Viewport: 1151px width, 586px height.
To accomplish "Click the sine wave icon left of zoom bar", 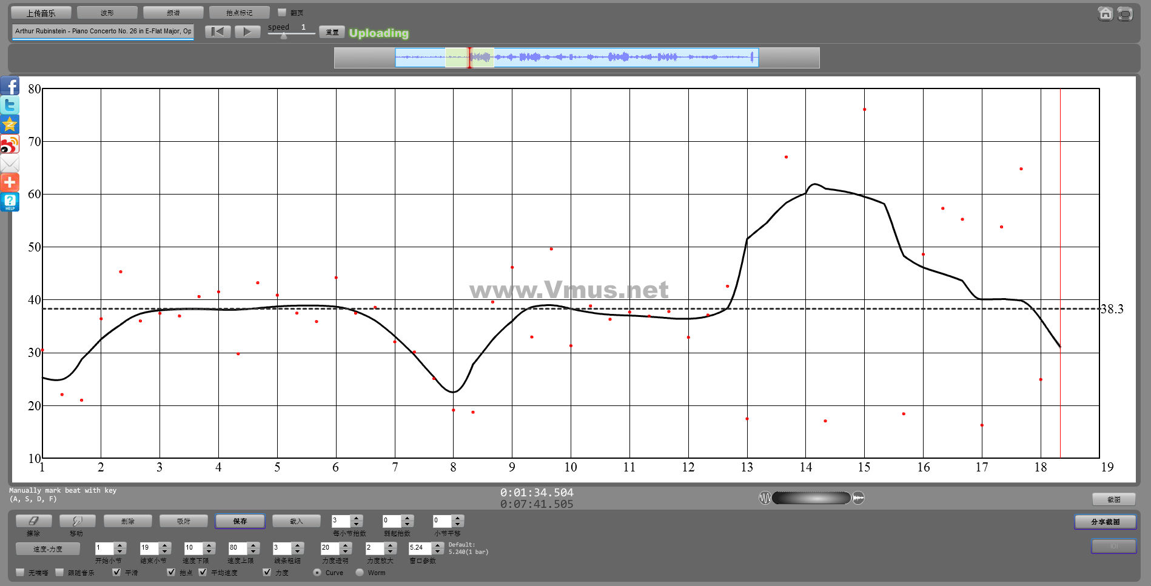I will [x=765, y=498].
